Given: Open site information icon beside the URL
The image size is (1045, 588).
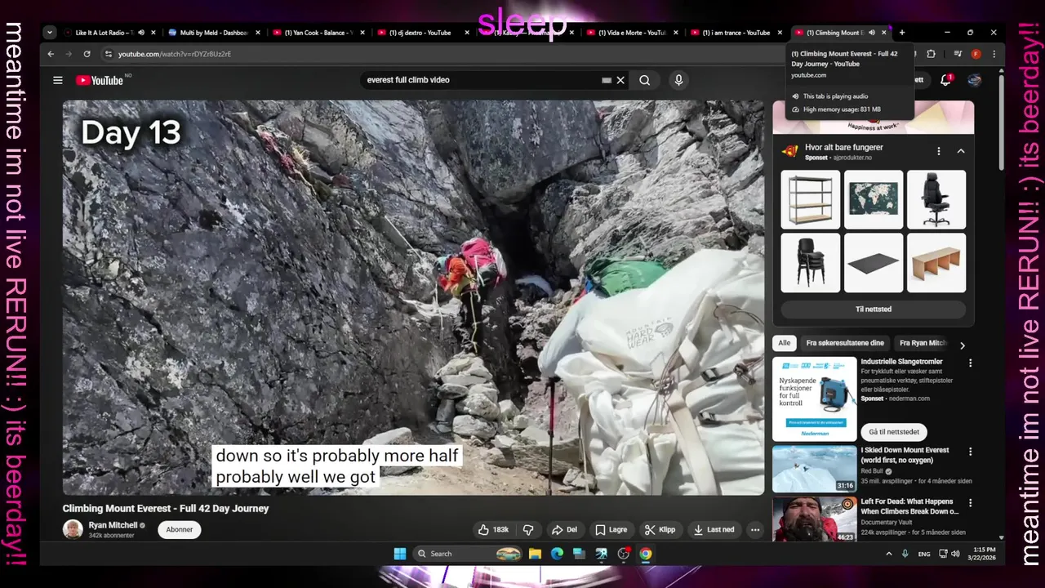Looking at the screenshot, I should tap(108, 54).
